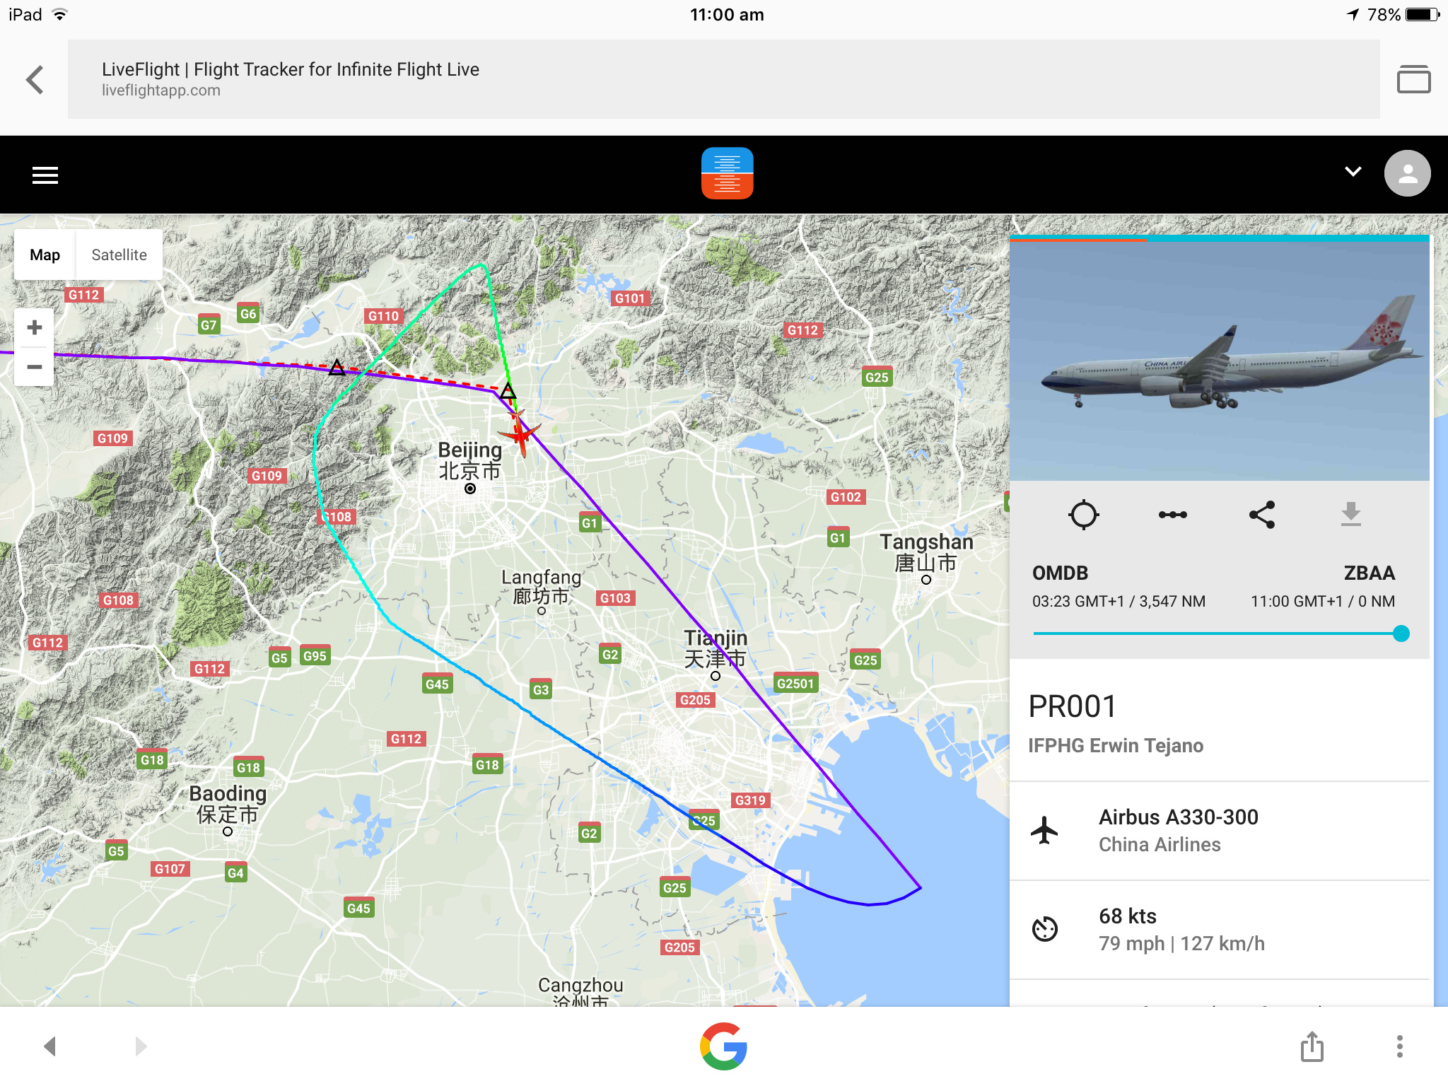Expand the header dropdown chevron
Image resolution: width=1448 pixels, height=1086 pixels.
click(1353, 172)
